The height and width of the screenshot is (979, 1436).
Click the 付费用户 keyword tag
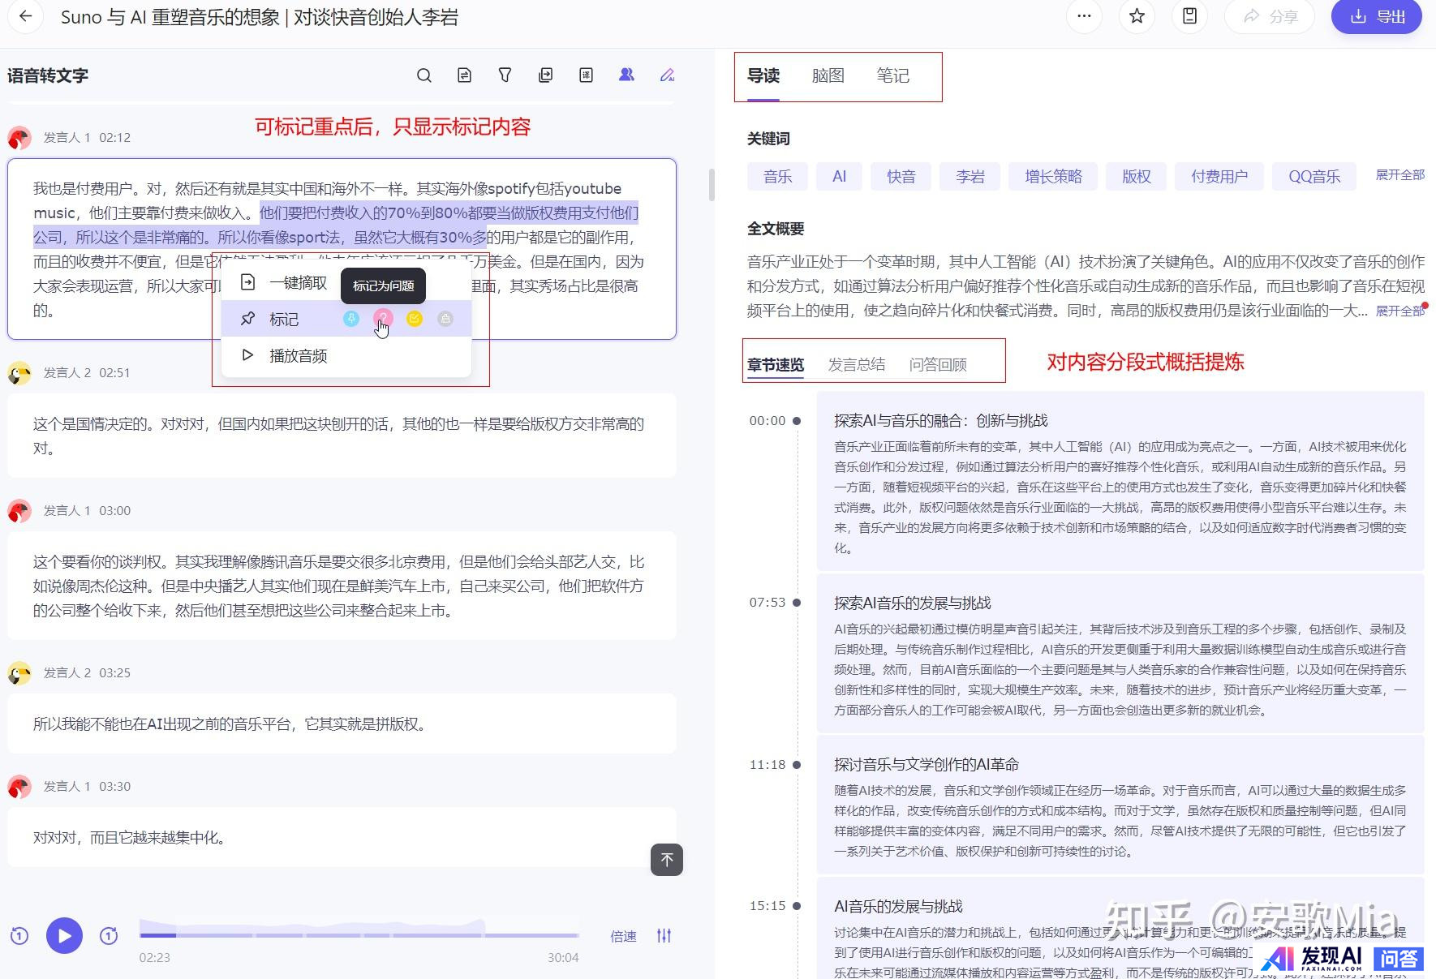point(1219,177)
